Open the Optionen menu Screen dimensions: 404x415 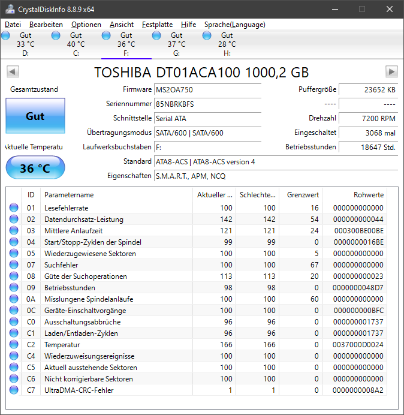[86, 25]
